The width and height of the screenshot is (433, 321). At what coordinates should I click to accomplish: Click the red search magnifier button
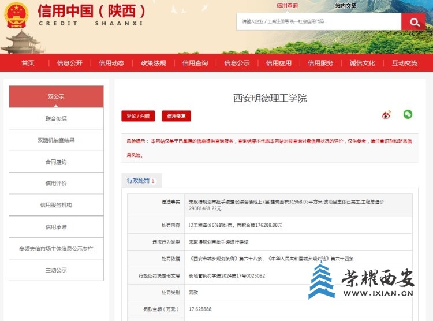413,21
